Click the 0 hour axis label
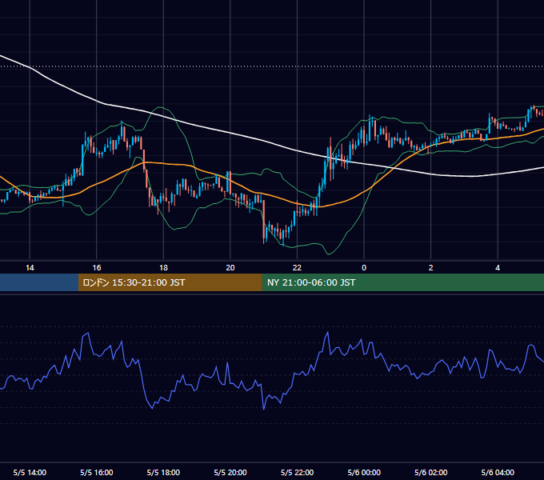Image resolution: width=544 pixels, height=480 pixels. pos(364,268)
